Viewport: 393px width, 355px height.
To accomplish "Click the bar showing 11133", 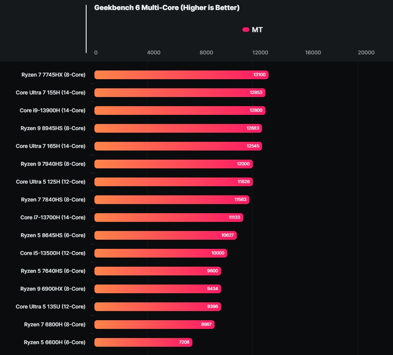I will (169, 217).
